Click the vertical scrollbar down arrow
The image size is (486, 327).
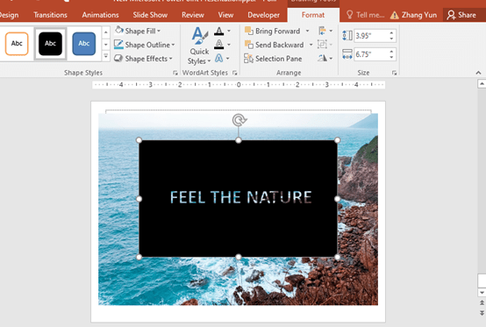[482, 292]
